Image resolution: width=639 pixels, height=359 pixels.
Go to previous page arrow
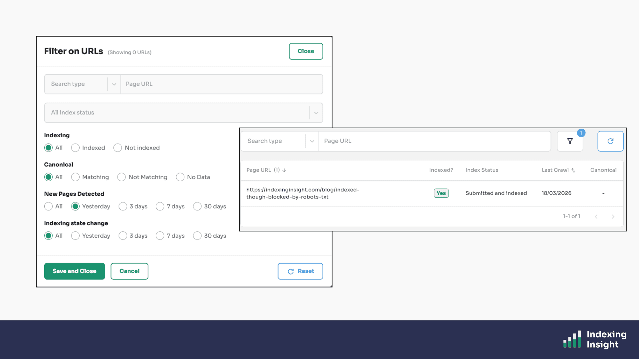point(596,216)
